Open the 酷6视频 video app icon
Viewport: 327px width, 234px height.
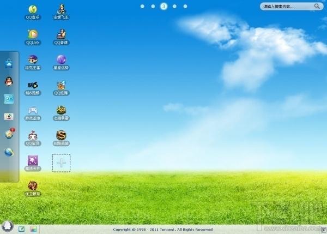point(33,85)
